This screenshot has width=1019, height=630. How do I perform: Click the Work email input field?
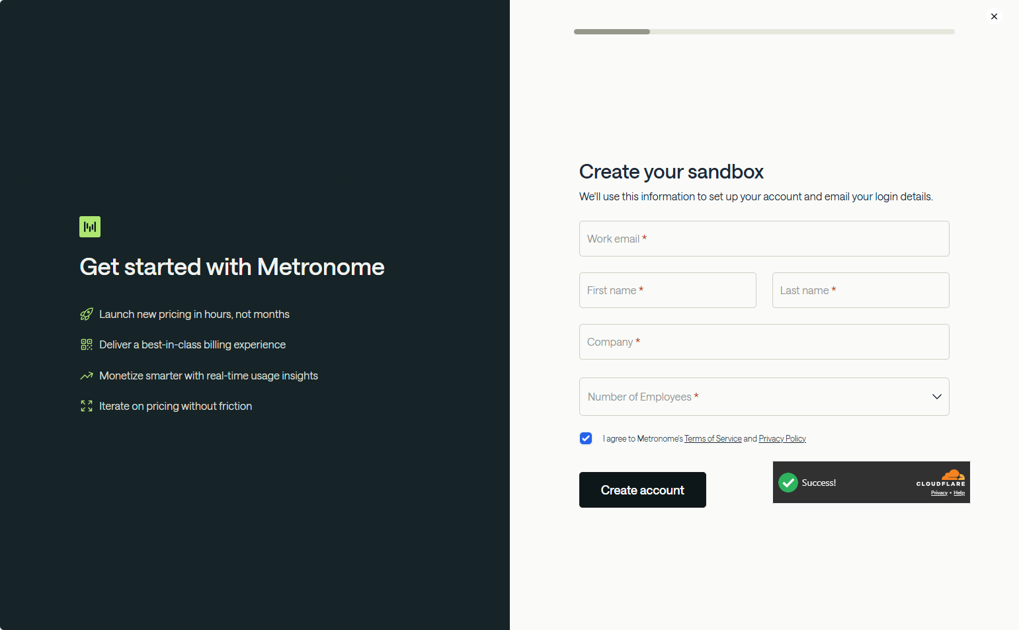point(764,238)
